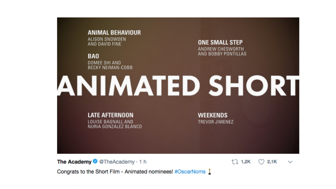Click the BAO nominee title

[93, 56]
